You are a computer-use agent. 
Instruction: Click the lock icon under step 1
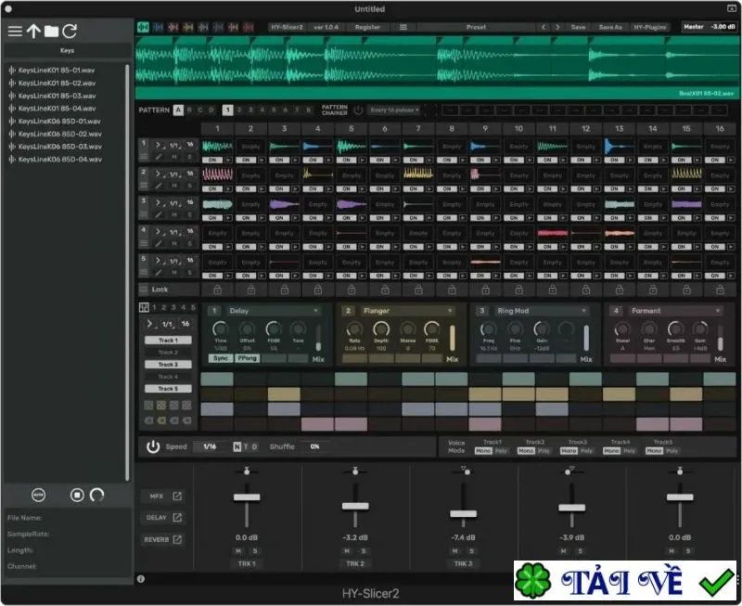pos(217,290)
